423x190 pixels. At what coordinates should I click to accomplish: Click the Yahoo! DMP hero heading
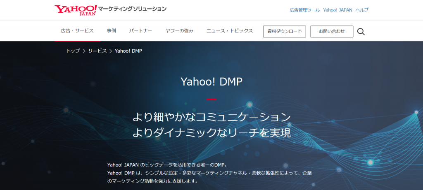(211, 82)
